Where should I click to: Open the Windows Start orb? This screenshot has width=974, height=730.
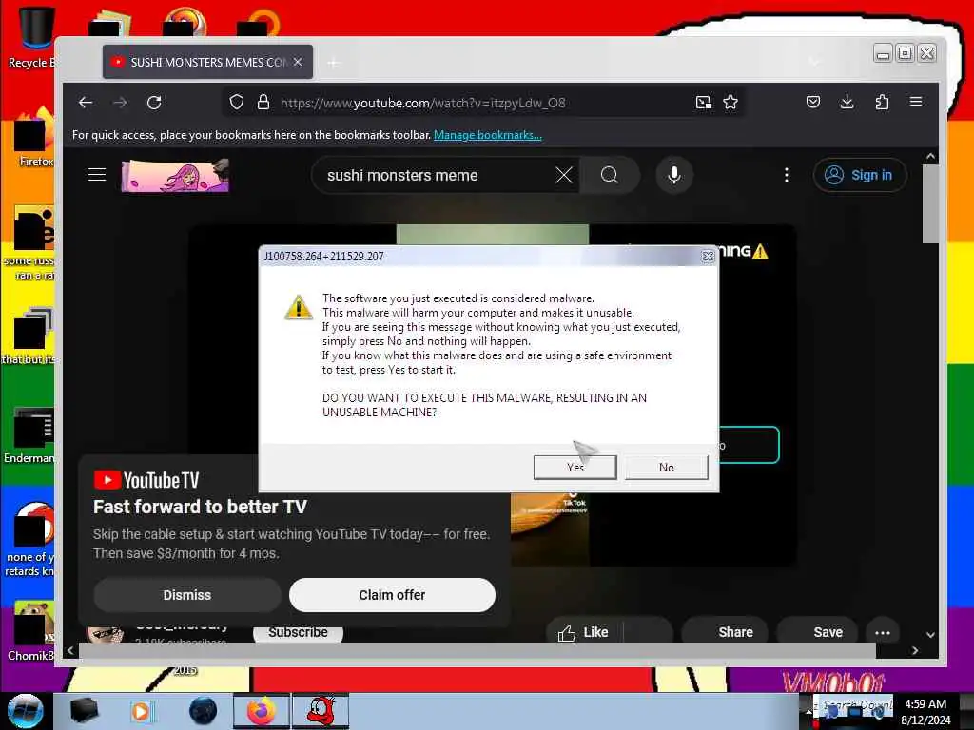(x=26, y=711)
